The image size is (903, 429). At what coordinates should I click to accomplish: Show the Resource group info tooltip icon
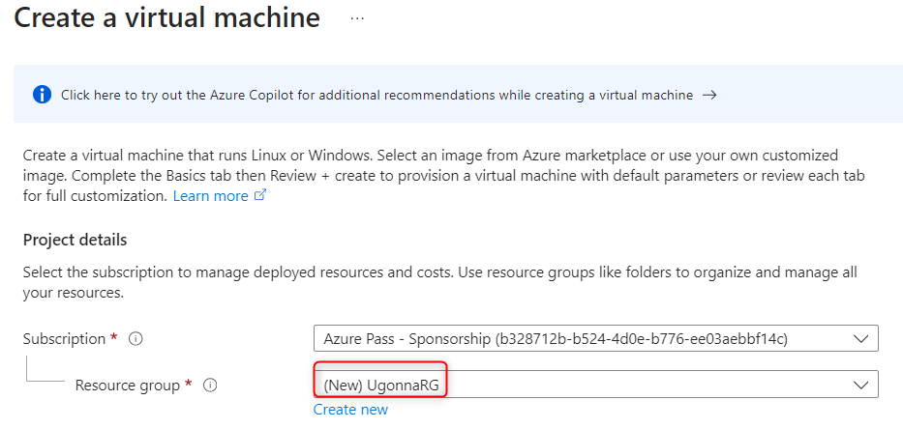[x=210, y=386]
